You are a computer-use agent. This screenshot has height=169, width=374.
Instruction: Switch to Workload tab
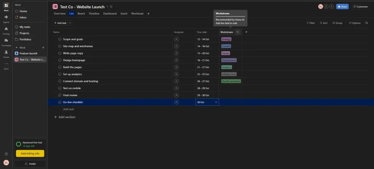coord(137,14)
